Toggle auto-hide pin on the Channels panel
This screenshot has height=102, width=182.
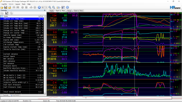coord(45,10)
